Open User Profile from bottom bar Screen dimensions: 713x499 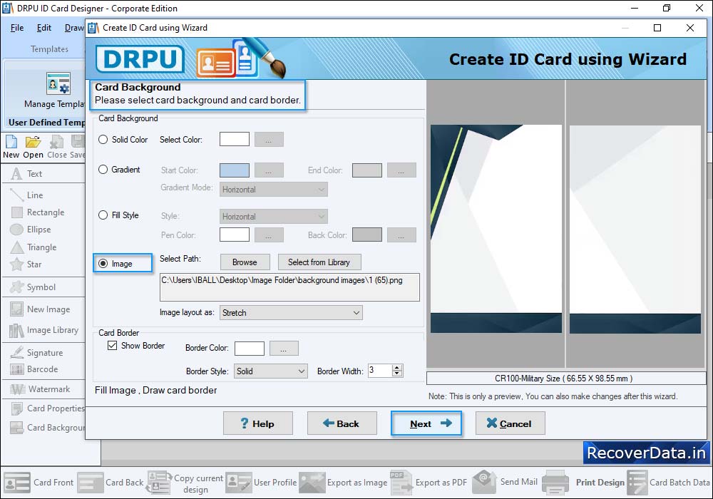[x=261, y=482]
